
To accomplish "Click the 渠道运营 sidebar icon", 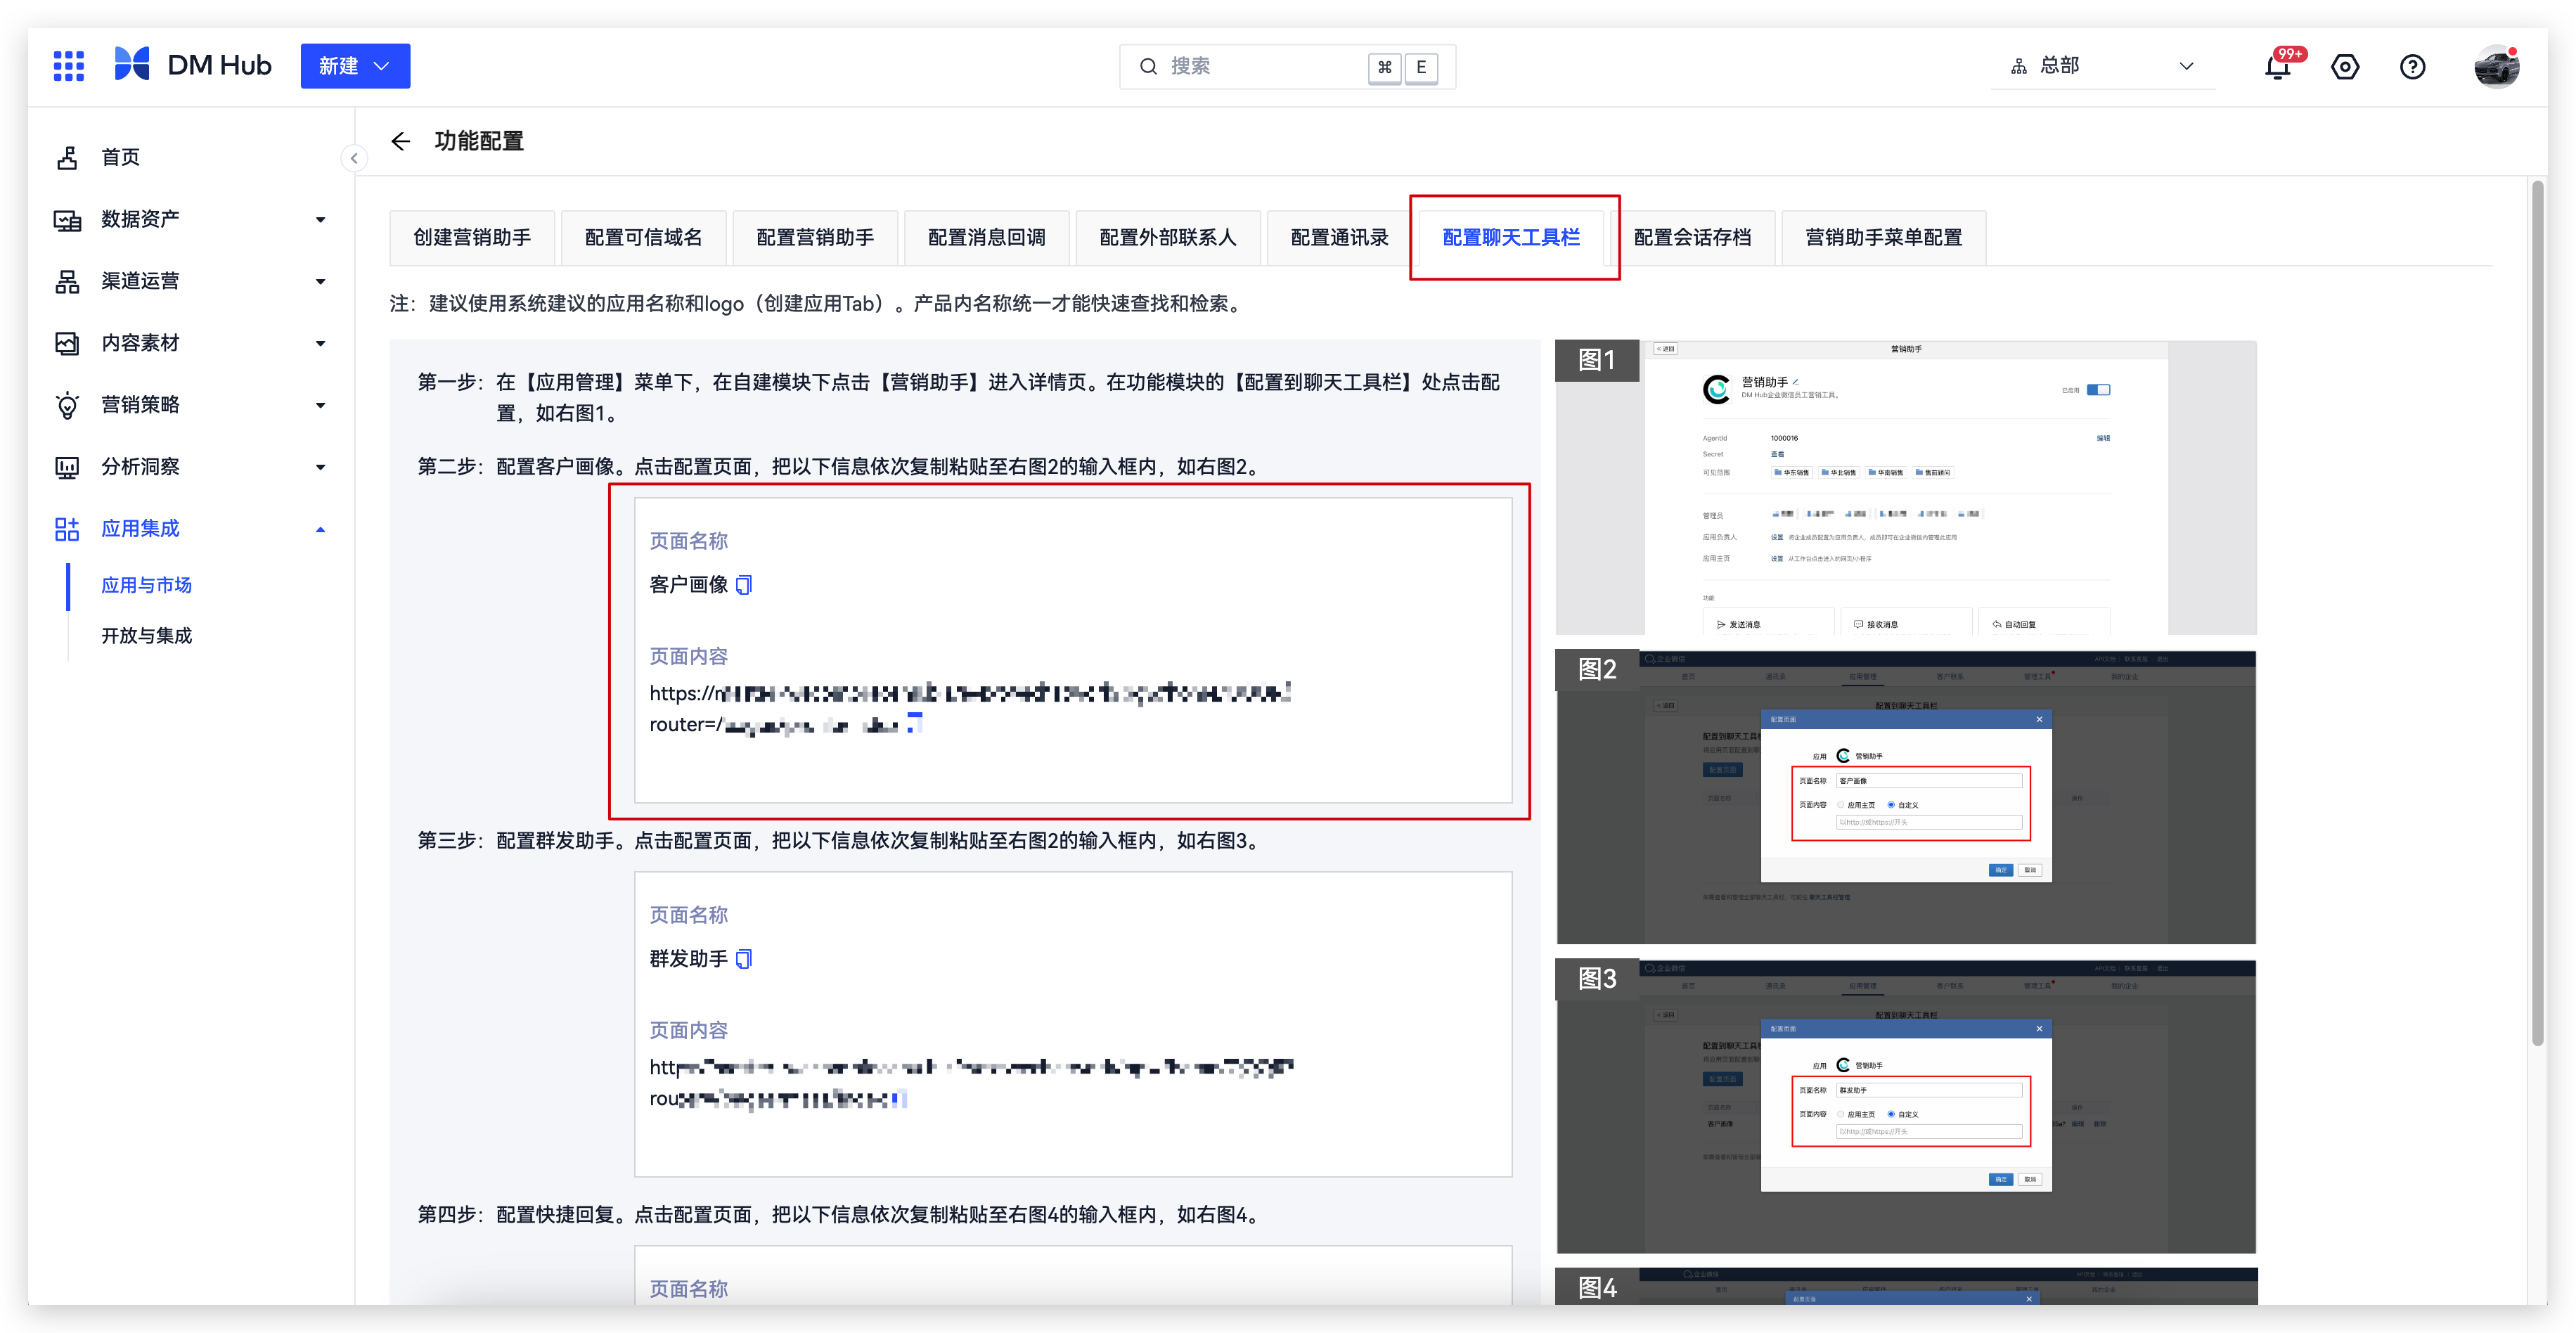I will [67, 282].
